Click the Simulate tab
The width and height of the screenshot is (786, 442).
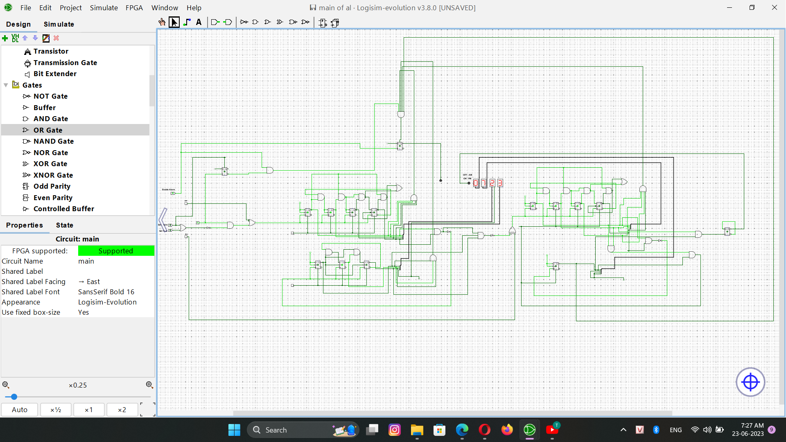(x=58, y=24)
